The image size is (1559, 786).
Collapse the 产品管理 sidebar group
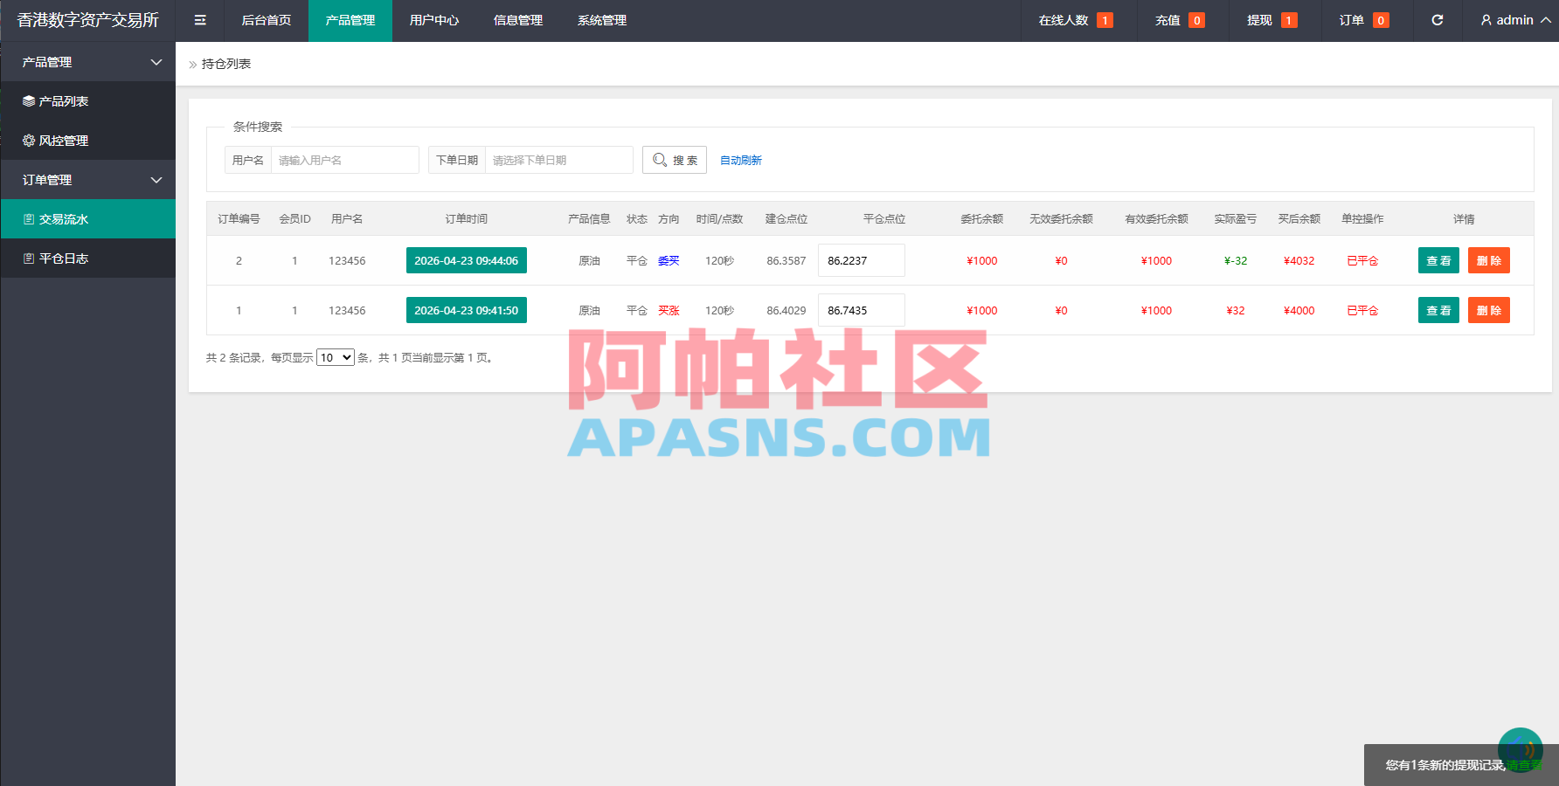click(x=156, y=62)
